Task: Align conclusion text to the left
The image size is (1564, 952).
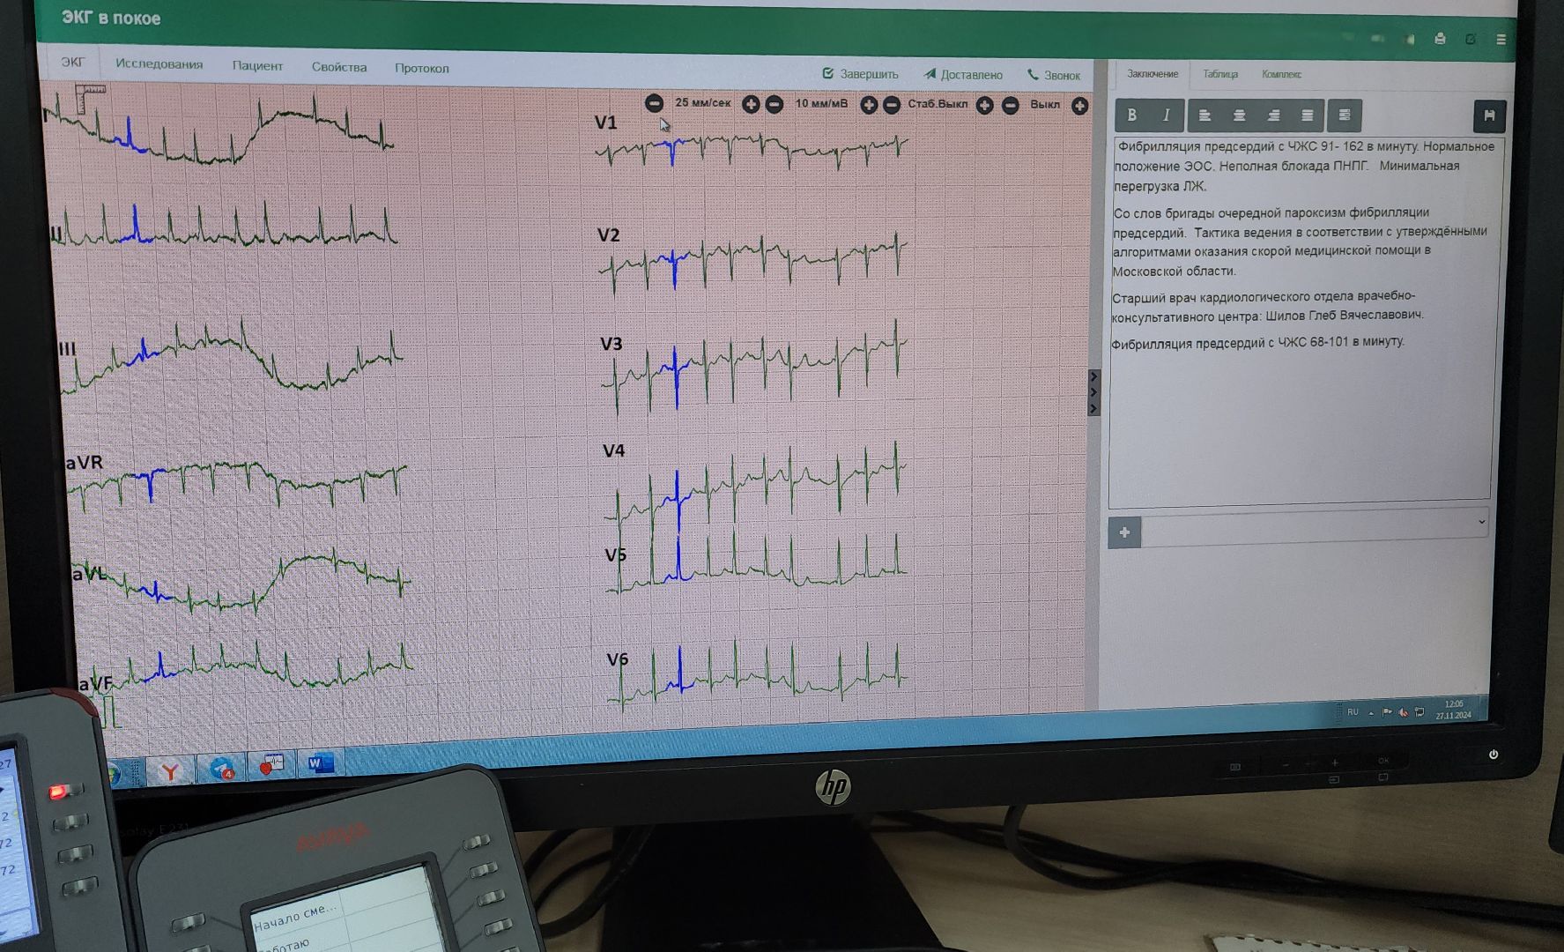Action: click(1205, 115)
